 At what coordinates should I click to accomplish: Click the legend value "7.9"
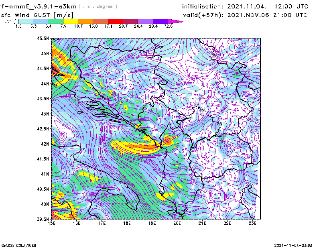click(x=63, y=26)
